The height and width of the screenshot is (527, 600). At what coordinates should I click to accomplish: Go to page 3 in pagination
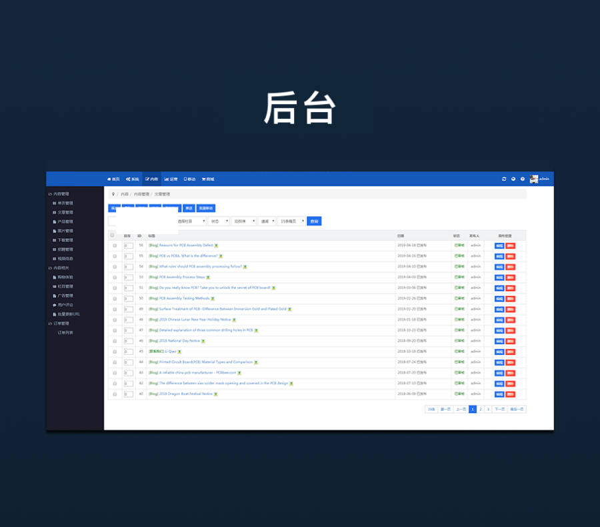tap(488, 410)
